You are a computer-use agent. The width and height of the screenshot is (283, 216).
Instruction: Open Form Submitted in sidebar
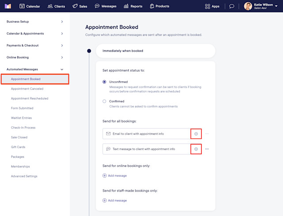[22, 108]
